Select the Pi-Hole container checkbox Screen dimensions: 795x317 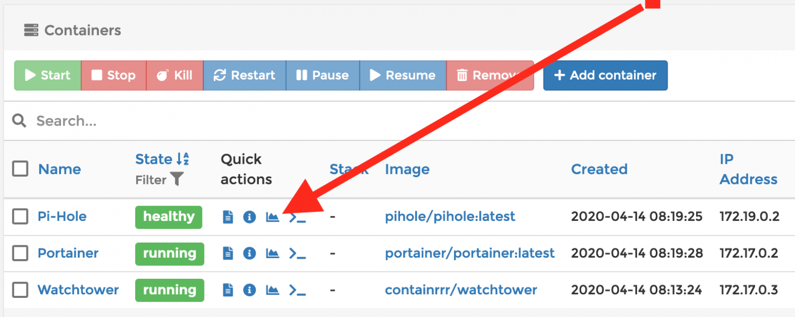20,217
